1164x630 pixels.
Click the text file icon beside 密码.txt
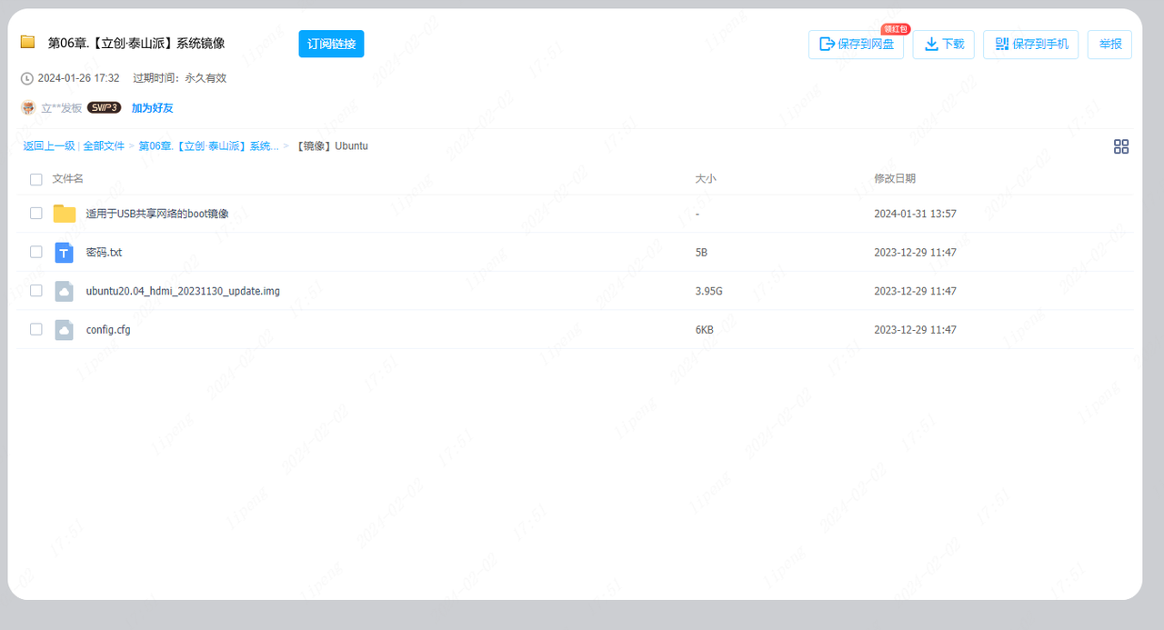pyautogui.click(x=64, y=252)
